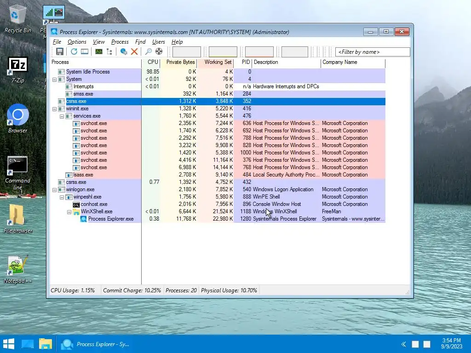Toggle the process tree view icon
Image resolution: width=471 pixels, height=353 pixels.
pos(109,51)
